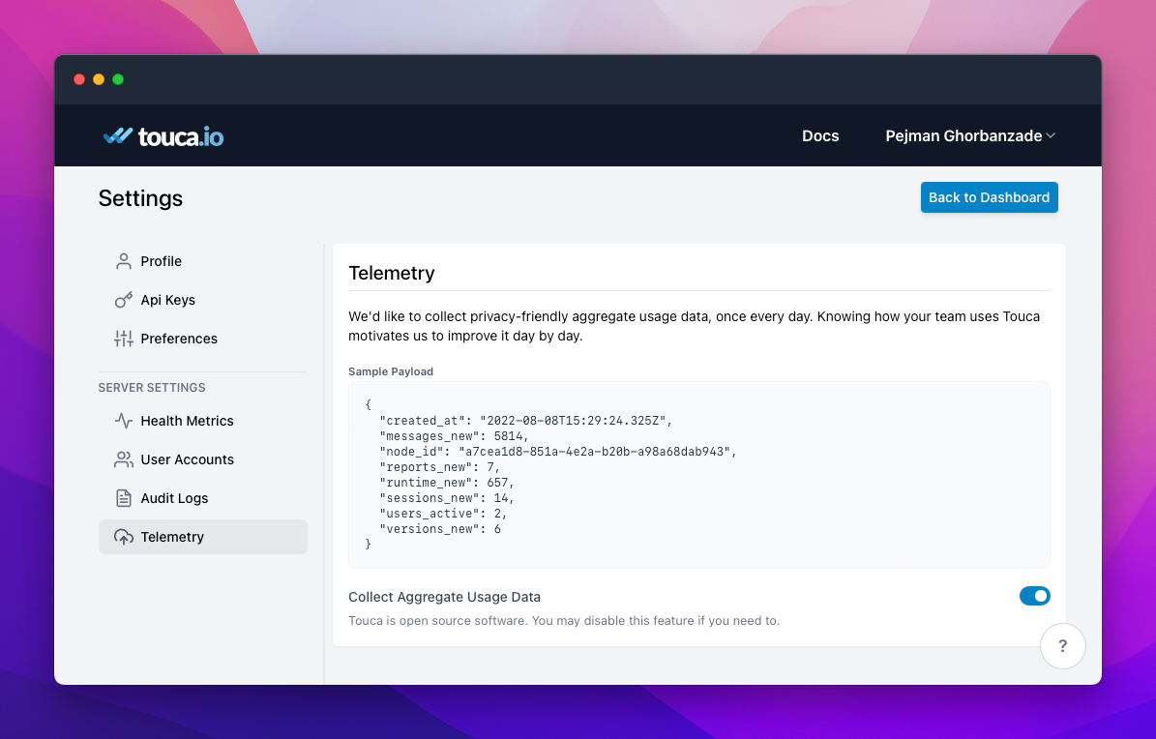Click the green maximize window button

pos(118,79)
